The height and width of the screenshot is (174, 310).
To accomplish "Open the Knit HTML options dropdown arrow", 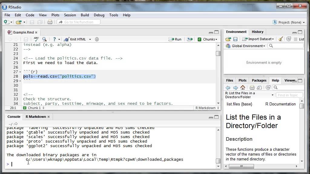I will [x=90, y=39].
